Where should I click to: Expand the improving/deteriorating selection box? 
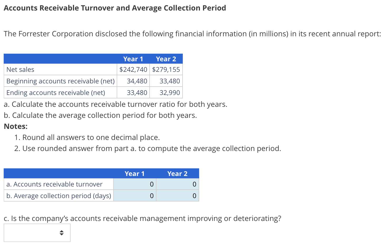click(37, 233)
